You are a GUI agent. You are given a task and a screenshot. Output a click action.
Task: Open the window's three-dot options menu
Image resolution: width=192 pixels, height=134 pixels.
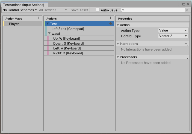coord(179,4)
